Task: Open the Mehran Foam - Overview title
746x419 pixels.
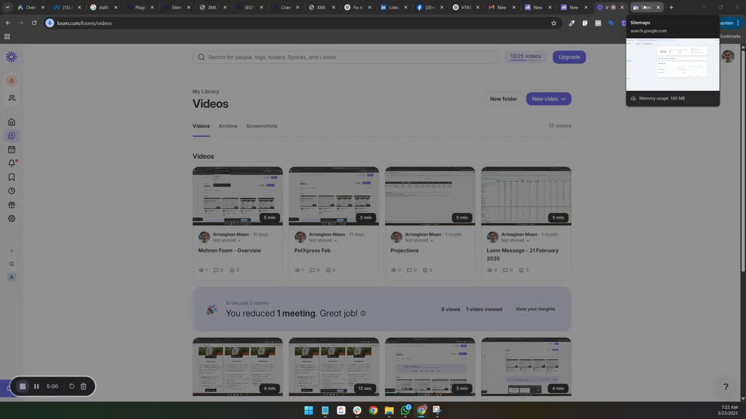Action: [x=230, y=251]
